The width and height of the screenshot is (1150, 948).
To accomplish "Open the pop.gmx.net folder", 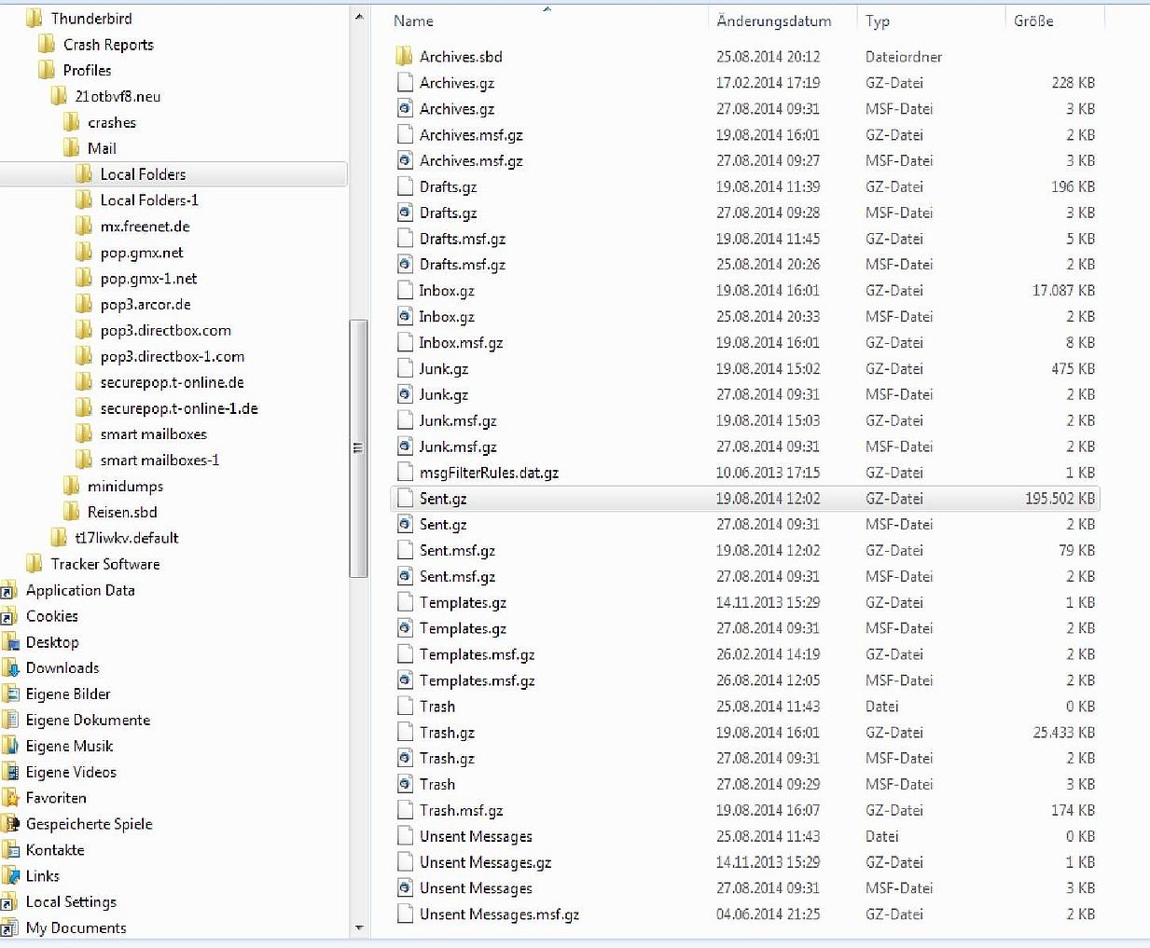I will click(x=142, y=253).
